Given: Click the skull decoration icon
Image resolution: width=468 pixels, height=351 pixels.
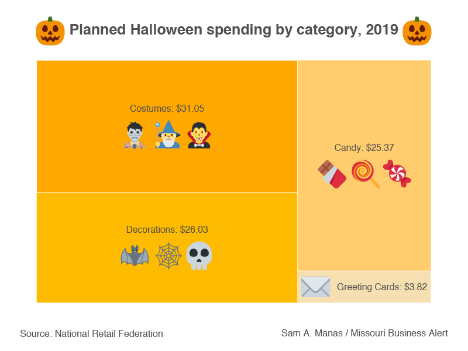Looking at the screenshot, I should [x=199, y=256].
